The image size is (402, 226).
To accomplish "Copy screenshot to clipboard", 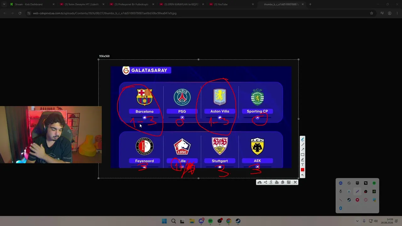I will point(283,182).
